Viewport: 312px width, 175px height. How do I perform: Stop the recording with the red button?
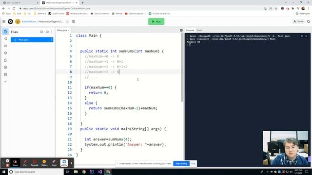point(7,165)
